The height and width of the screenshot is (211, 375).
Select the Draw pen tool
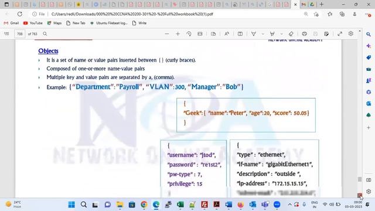click(254, 34)
